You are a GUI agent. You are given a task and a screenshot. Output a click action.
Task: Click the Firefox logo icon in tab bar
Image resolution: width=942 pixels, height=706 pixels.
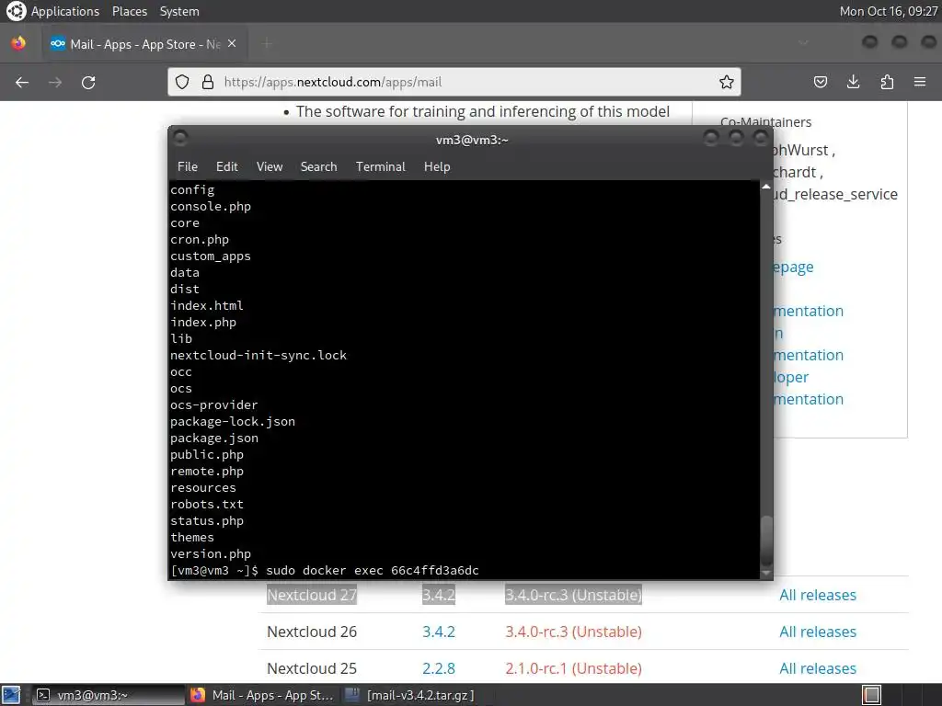click(18, 43)
